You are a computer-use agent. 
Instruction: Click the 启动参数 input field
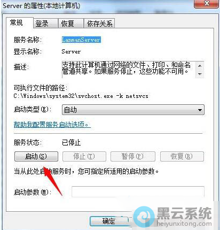point(138,191)
